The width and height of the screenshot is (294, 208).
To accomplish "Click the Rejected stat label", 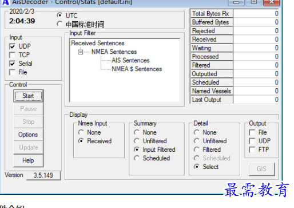I will pos(212,31).
